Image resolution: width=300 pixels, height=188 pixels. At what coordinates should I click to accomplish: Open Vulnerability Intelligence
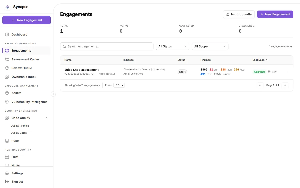(29, 102)
